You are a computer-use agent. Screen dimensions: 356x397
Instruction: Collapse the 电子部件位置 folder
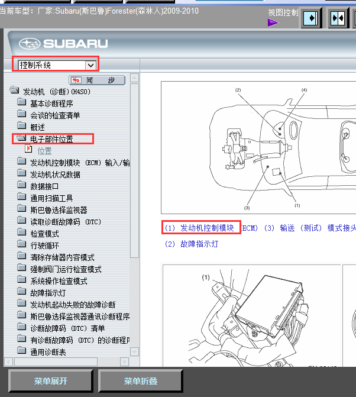pos(21,138)
